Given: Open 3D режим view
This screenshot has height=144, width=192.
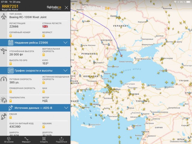Looking at the screenshot, I should coord(9,140).
